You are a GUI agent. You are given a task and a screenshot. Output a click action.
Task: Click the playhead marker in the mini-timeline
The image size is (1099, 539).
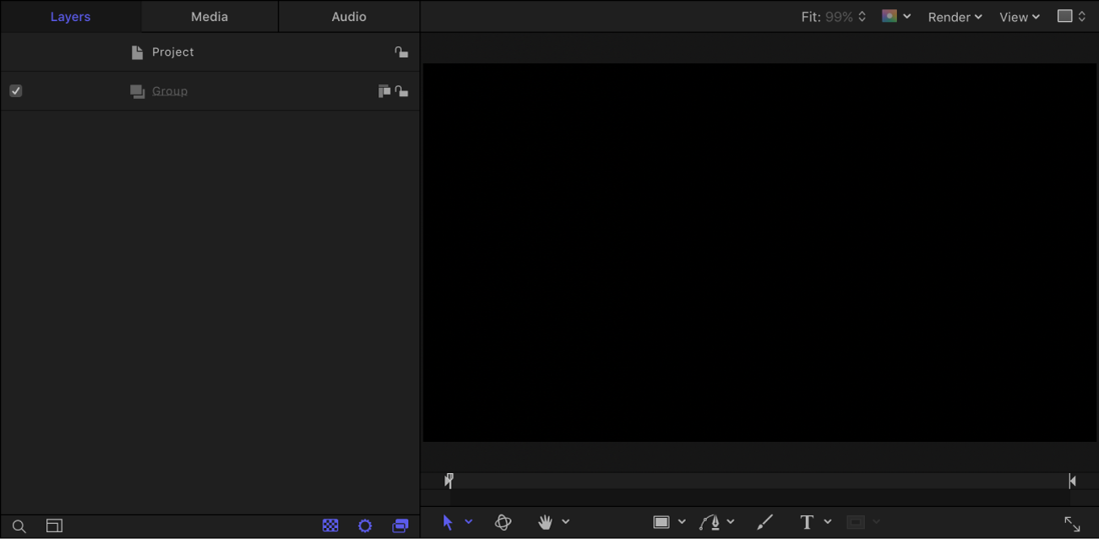coord(449,480)
